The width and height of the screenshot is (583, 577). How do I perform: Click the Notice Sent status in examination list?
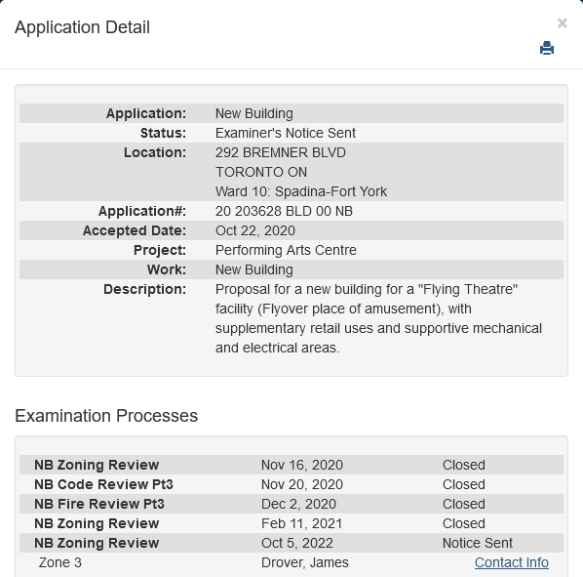[x=478, y=543]
